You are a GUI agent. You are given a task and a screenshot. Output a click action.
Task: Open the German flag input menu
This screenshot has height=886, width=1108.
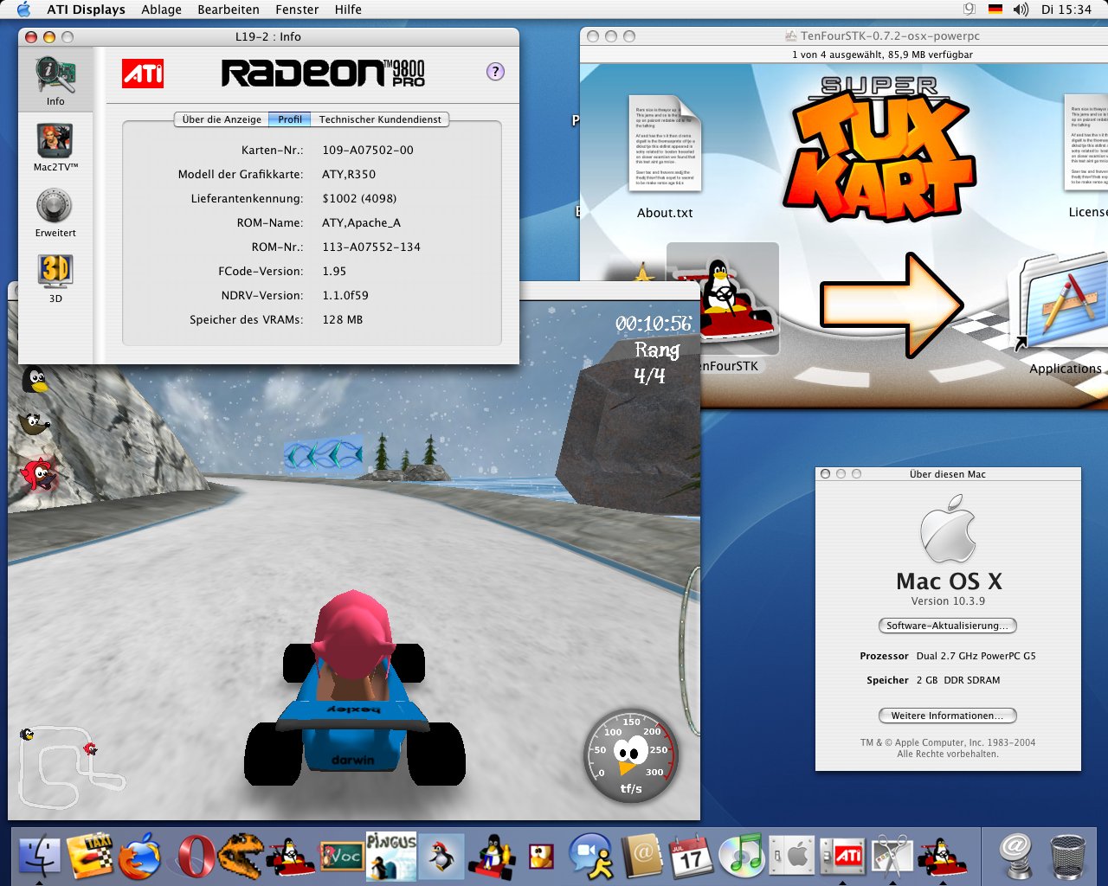pyautogui.click(x=995, y=10)
